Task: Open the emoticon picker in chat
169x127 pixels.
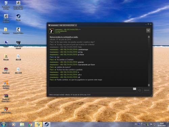Action: tap(140, 90)
